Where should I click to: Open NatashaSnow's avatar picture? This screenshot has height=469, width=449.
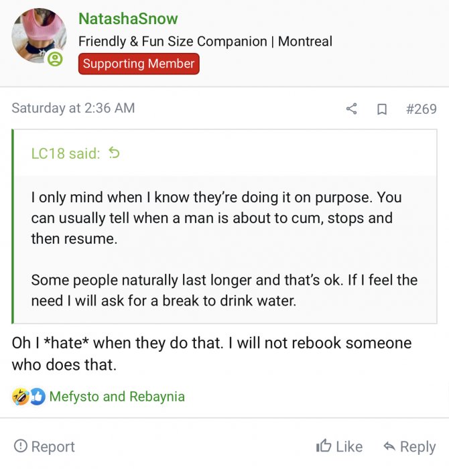click(x=38, y=36)
